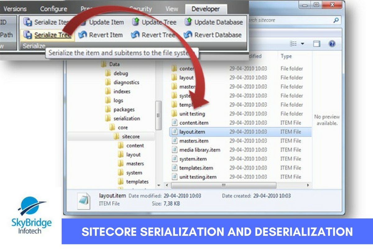Click the Revert Tree icon

pyautogui.click(x=135, y=35)
